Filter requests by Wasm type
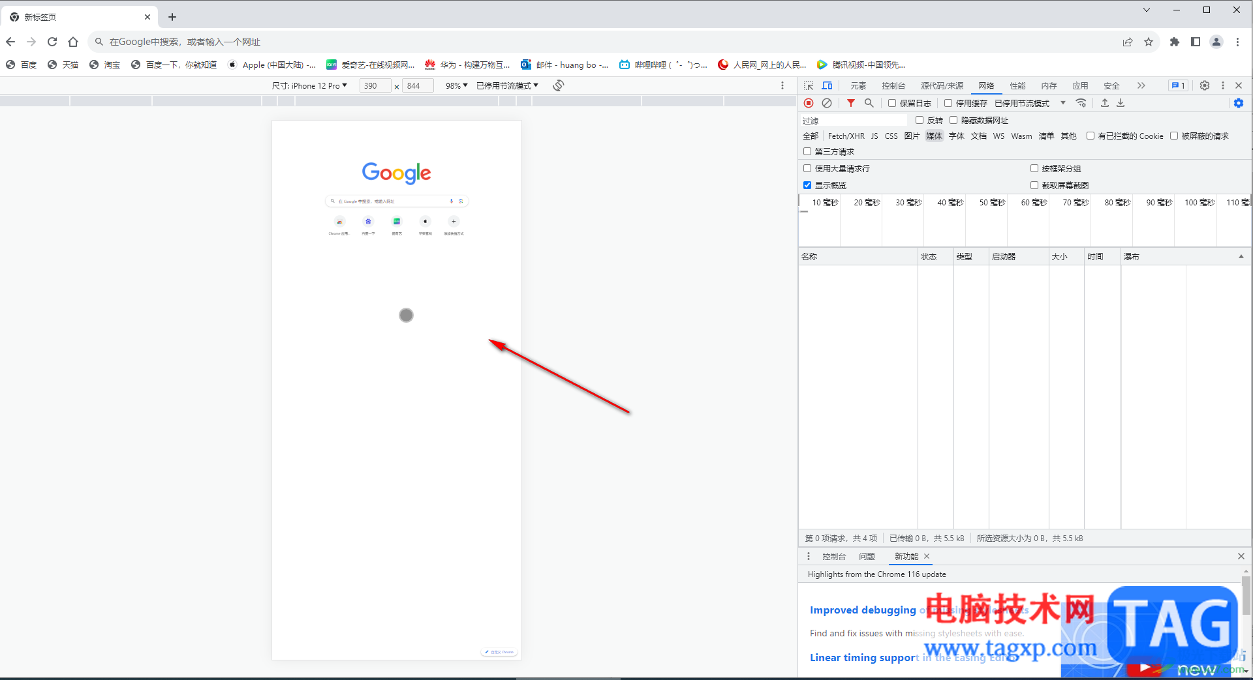The width and height of the screenshot is (1253, 680). (x=1021, y=136)
